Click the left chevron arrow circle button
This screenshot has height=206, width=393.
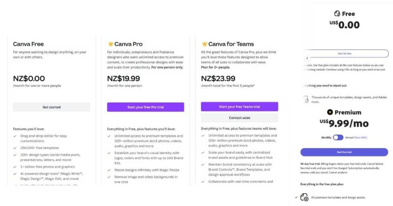(x=307, y=59)
